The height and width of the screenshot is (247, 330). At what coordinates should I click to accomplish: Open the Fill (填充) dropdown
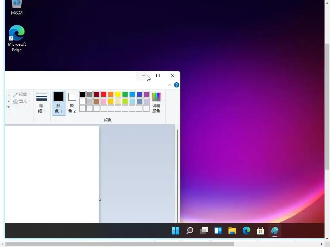click(x=22, y=101)
